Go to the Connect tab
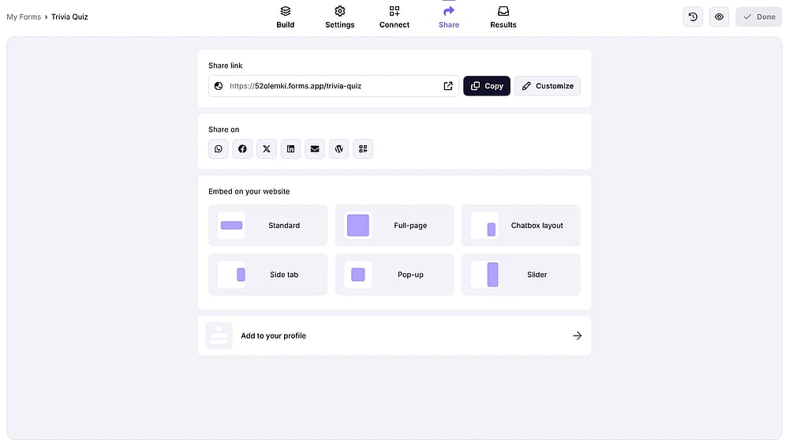The width and height of the screenshot is (789, 446). click(x=394, y=17)
